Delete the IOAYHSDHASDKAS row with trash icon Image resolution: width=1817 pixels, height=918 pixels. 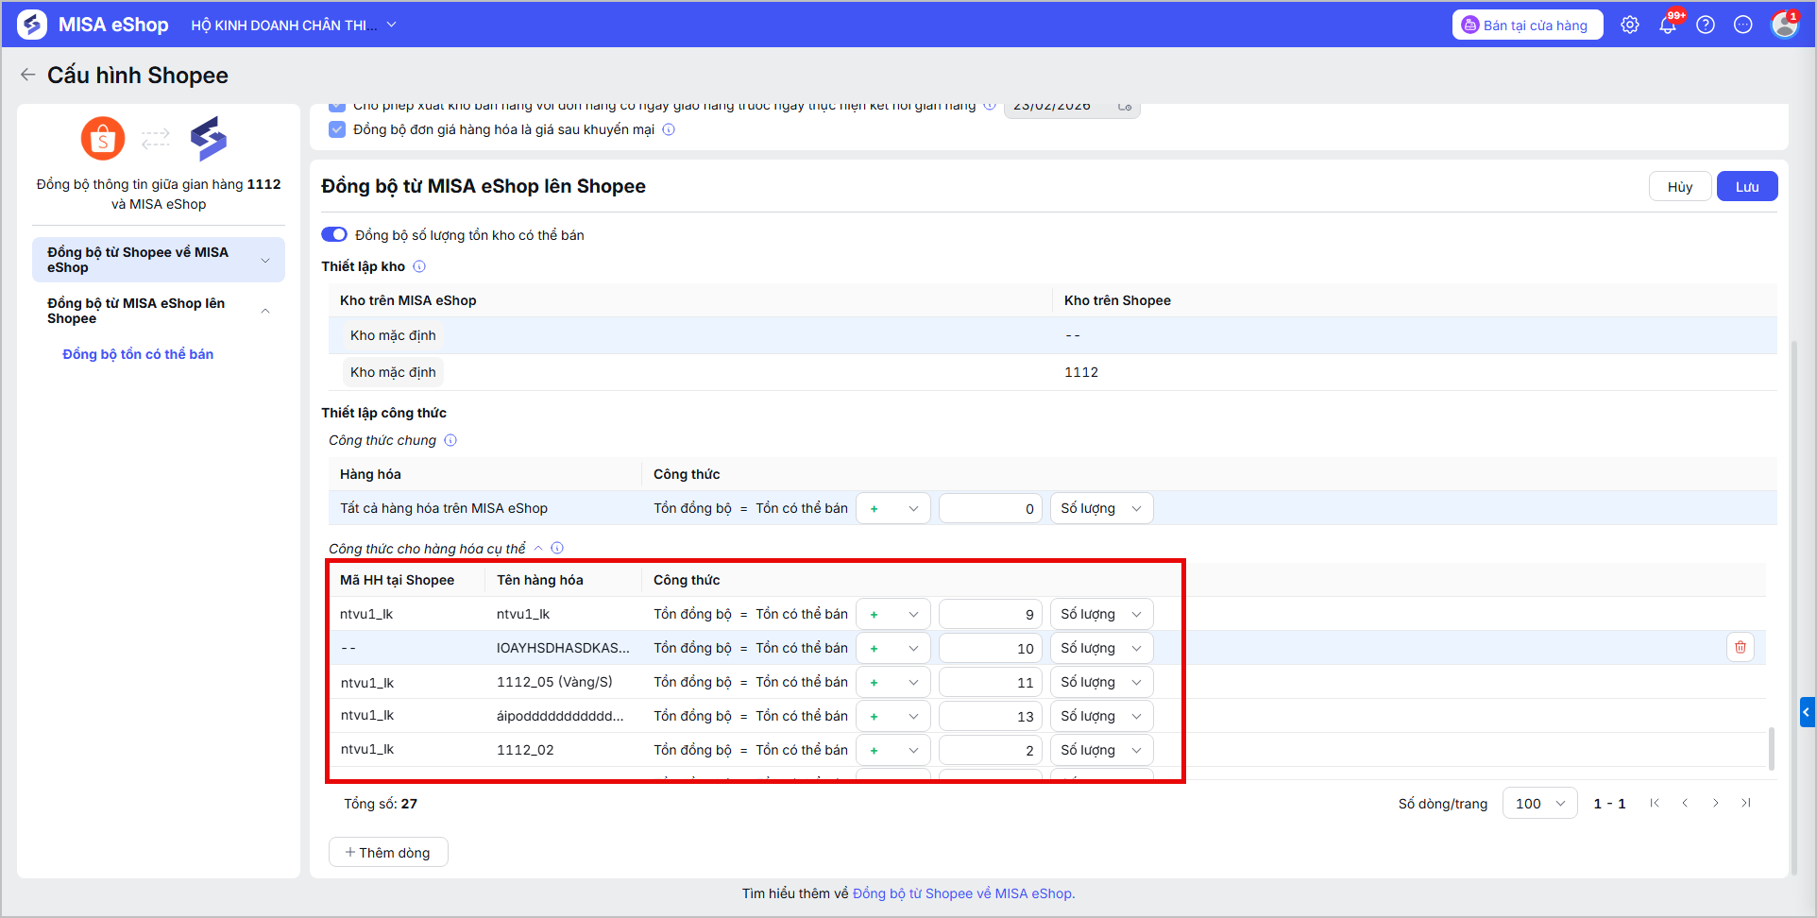click(1741, 647)
